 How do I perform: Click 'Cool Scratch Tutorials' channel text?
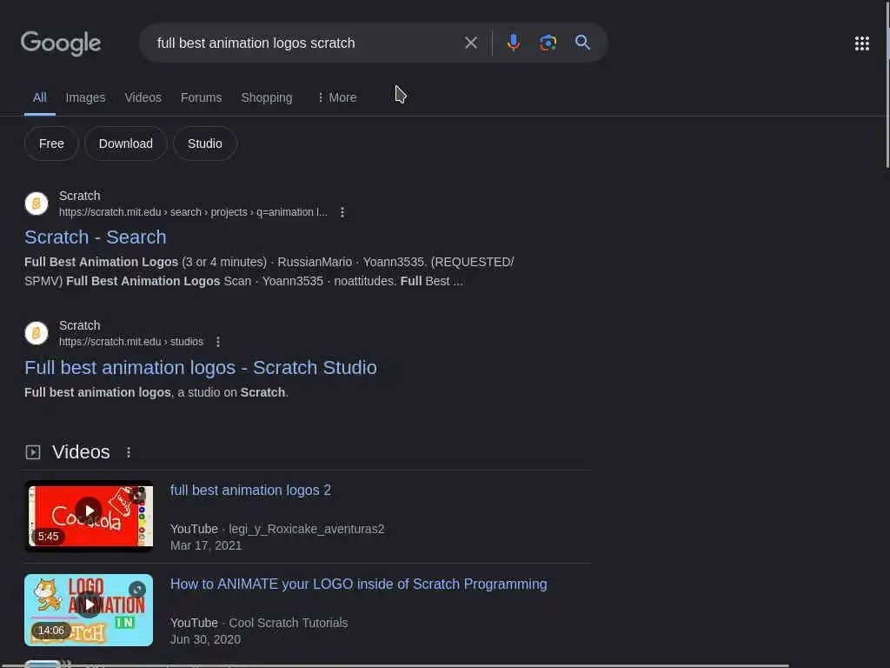[x=289, y=623]
